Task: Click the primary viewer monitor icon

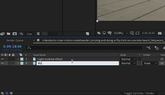Action: pyautogui.click(x=104, y=33)
